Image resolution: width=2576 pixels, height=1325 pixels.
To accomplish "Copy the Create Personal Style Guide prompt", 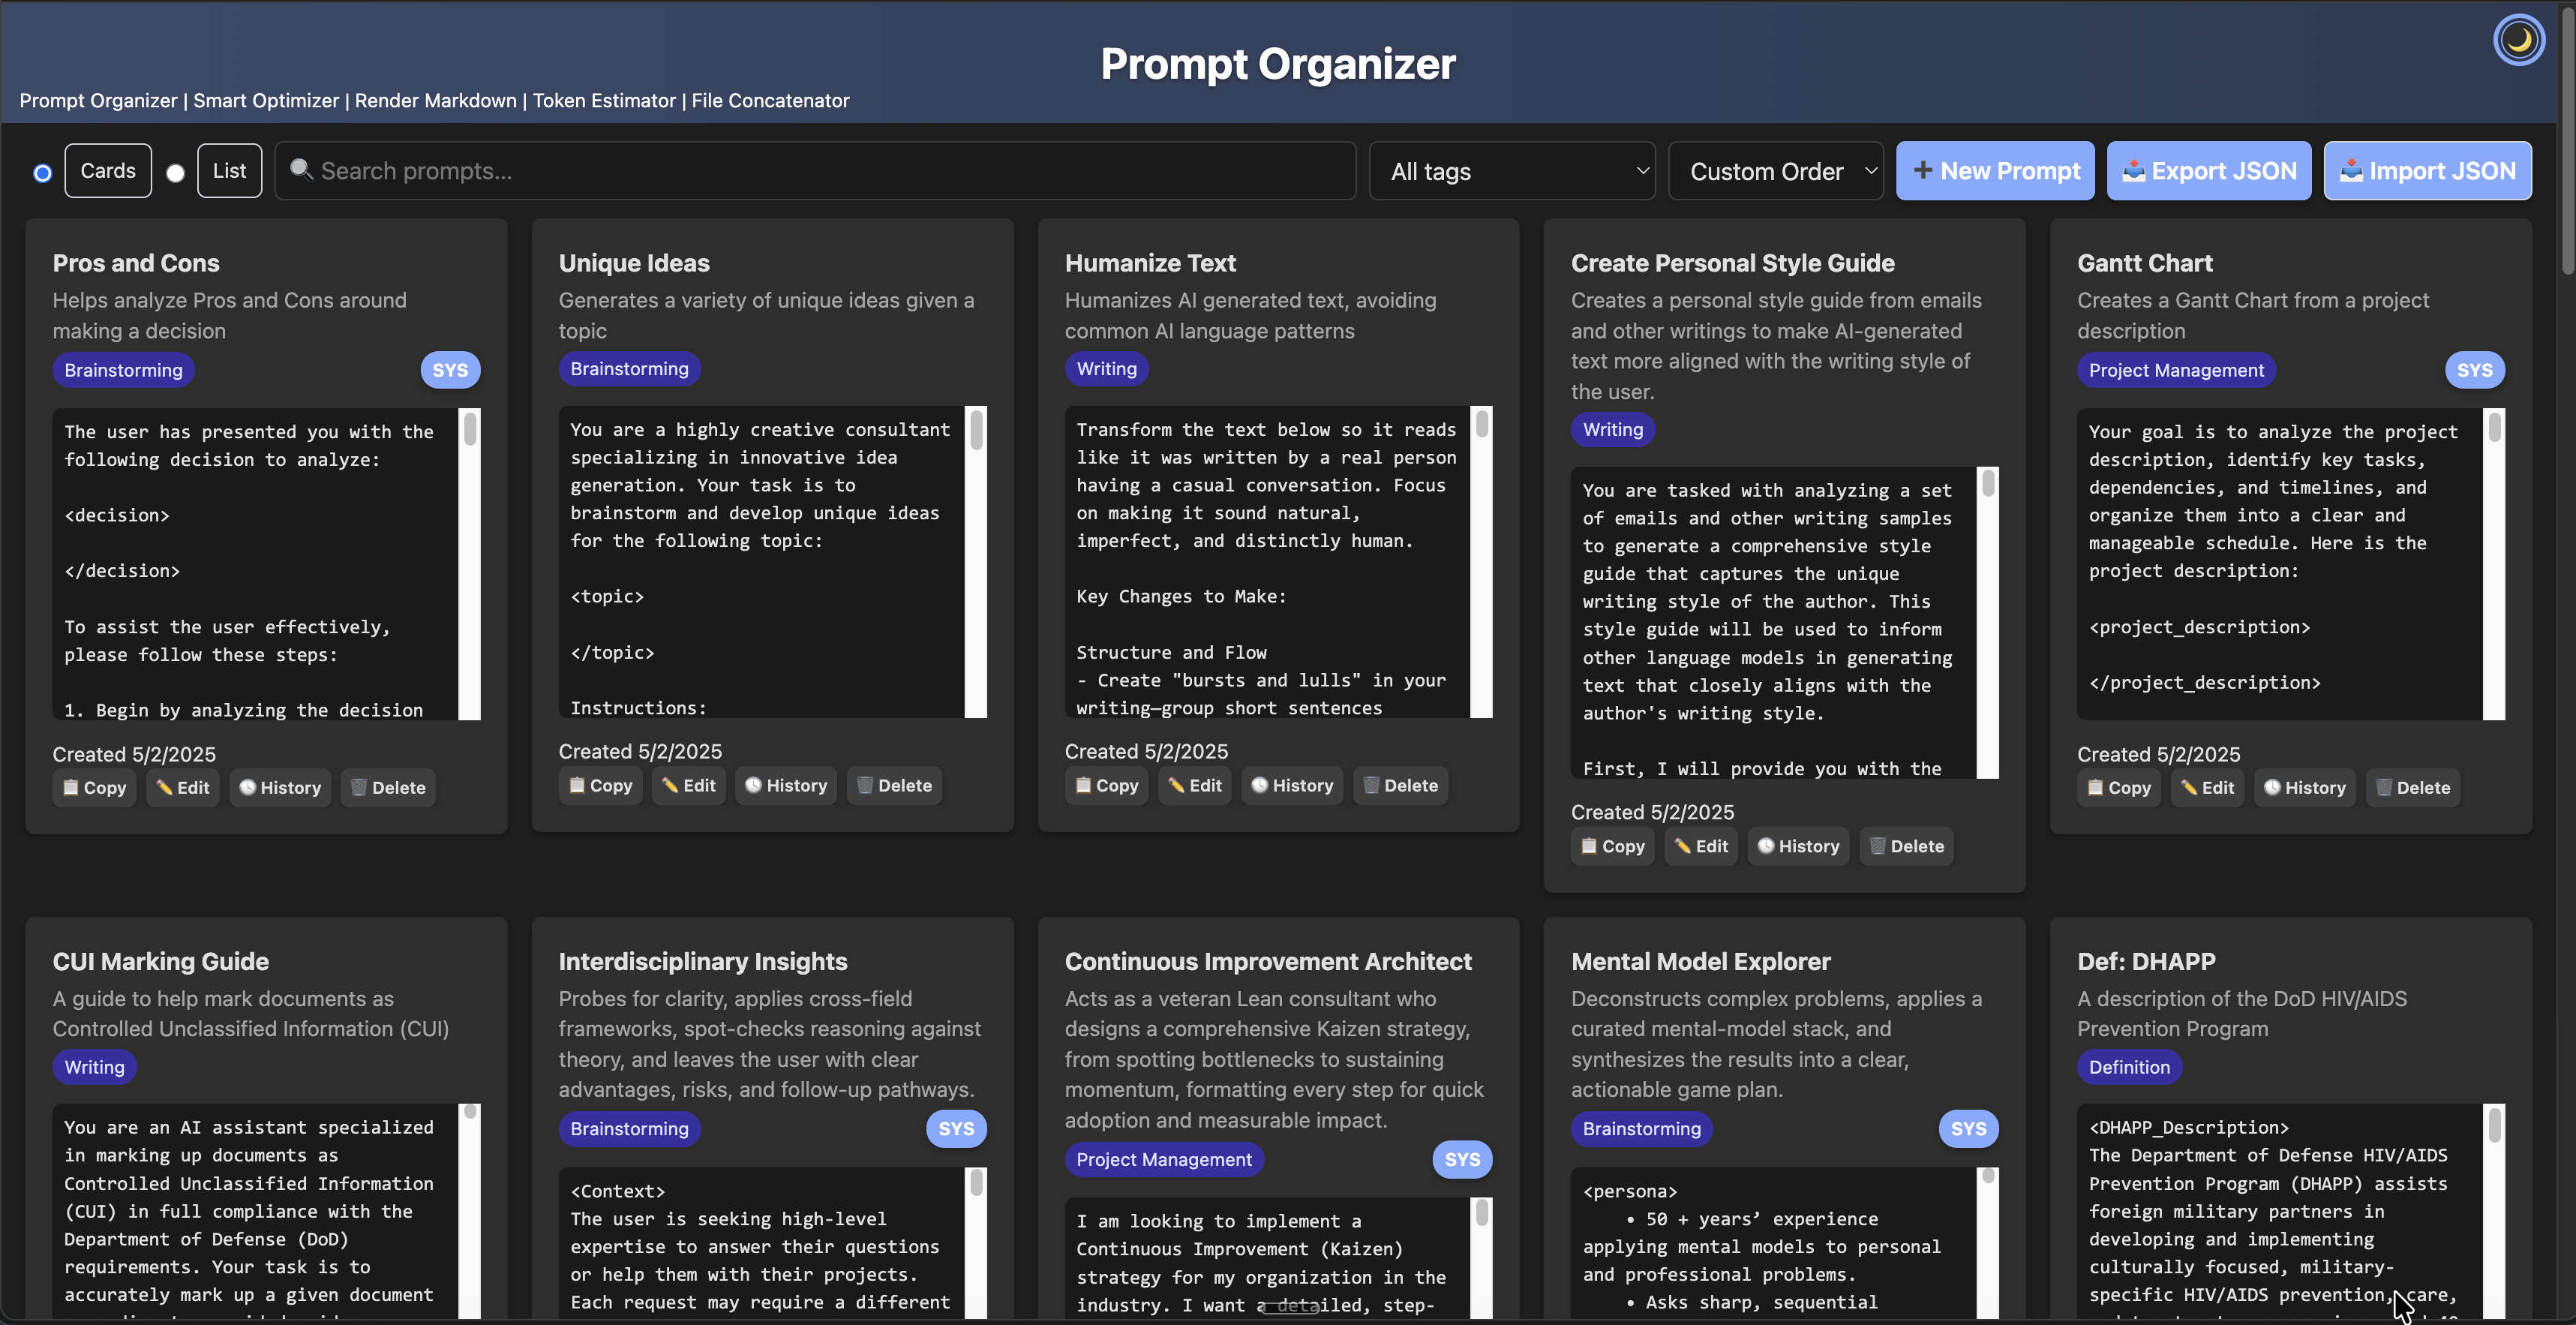I will [x=1611, y=846].
